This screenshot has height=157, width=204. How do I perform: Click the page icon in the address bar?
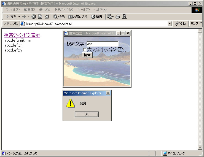click(23, 24)
